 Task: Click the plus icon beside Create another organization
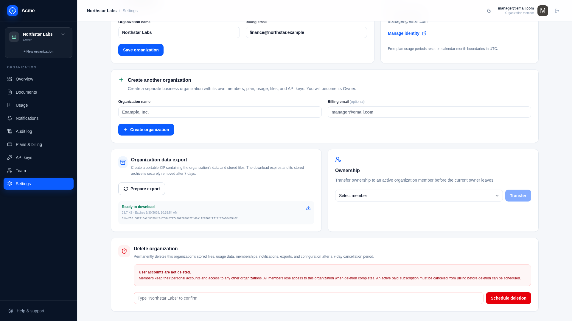point(121,80)
